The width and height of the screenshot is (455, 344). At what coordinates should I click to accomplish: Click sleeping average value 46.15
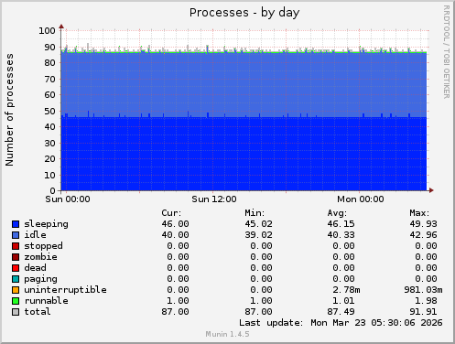[341, 224]
